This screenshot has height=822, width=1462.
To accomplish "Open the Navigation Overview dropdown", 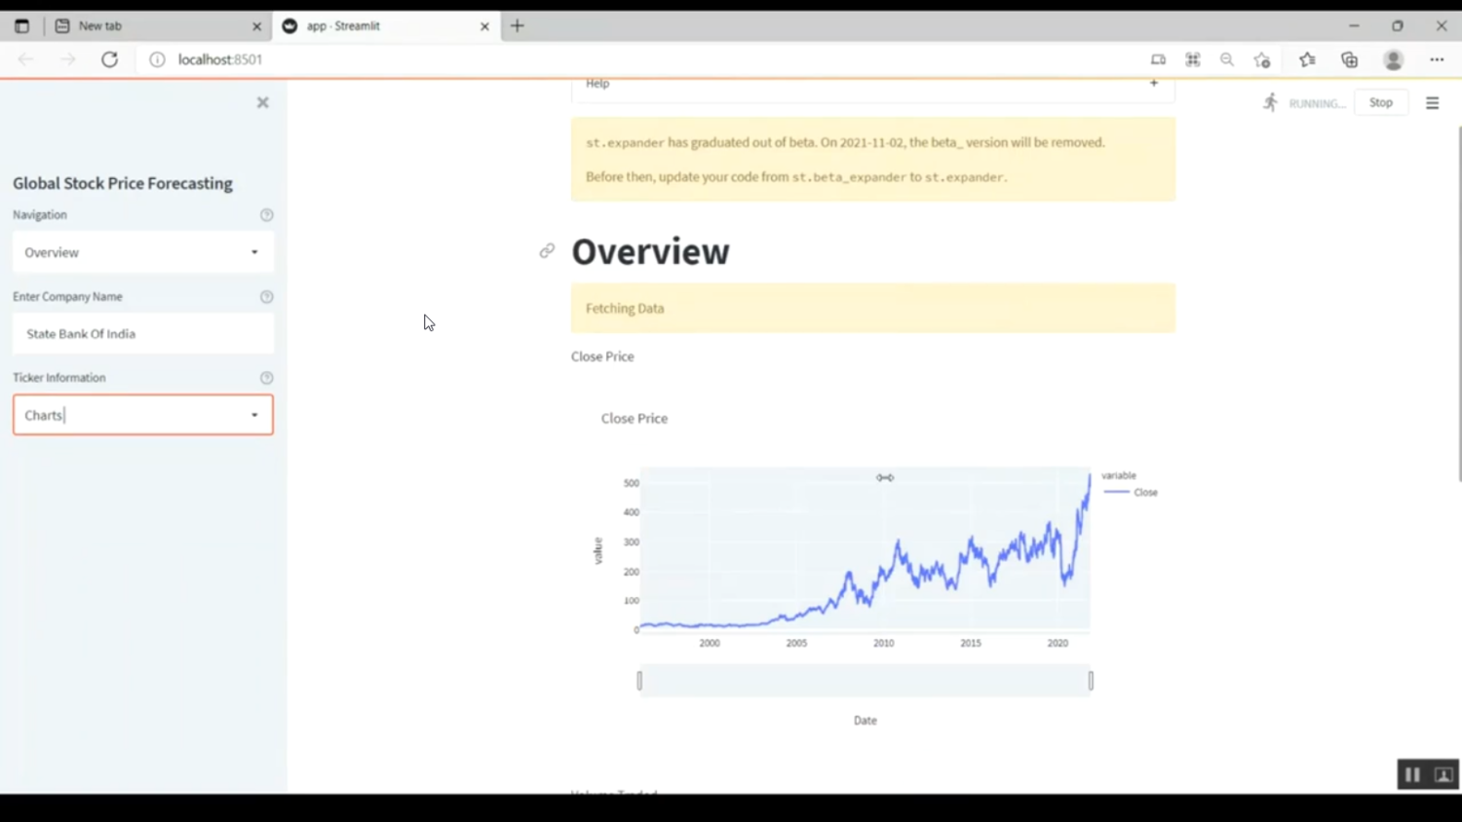I will coord(143,252).
